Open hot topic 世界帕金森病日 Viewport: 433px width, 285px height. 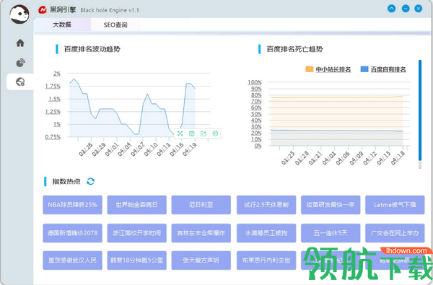pos(136,205)
